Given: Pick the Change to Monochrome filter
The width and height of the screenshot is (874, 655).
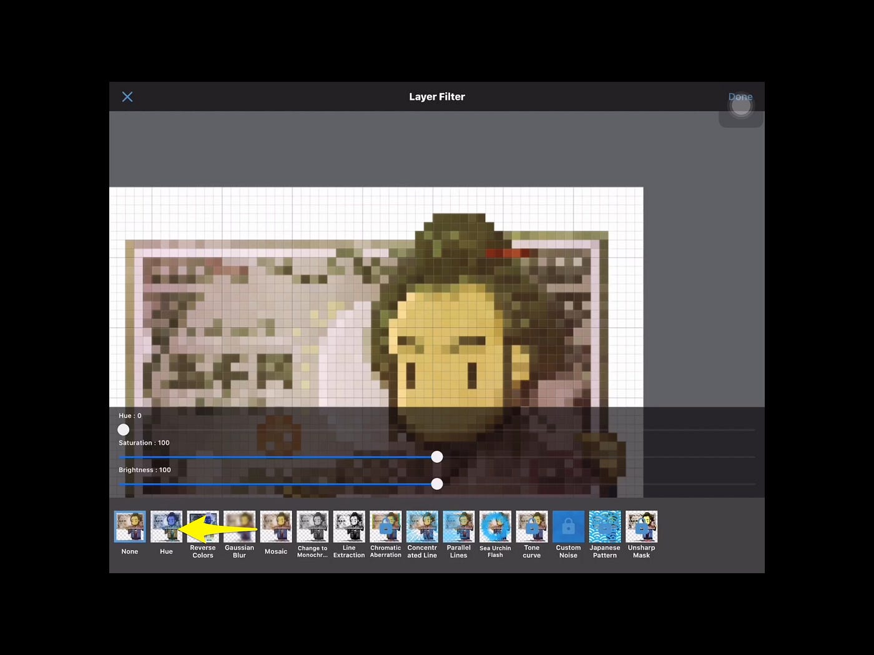Looking at the screenshot, I should [x=313, y=526].
